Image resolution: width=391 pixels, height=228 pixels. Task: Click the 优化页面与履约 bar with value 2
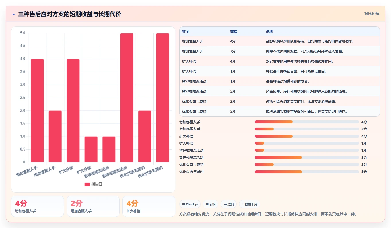[x=145, y=137]
